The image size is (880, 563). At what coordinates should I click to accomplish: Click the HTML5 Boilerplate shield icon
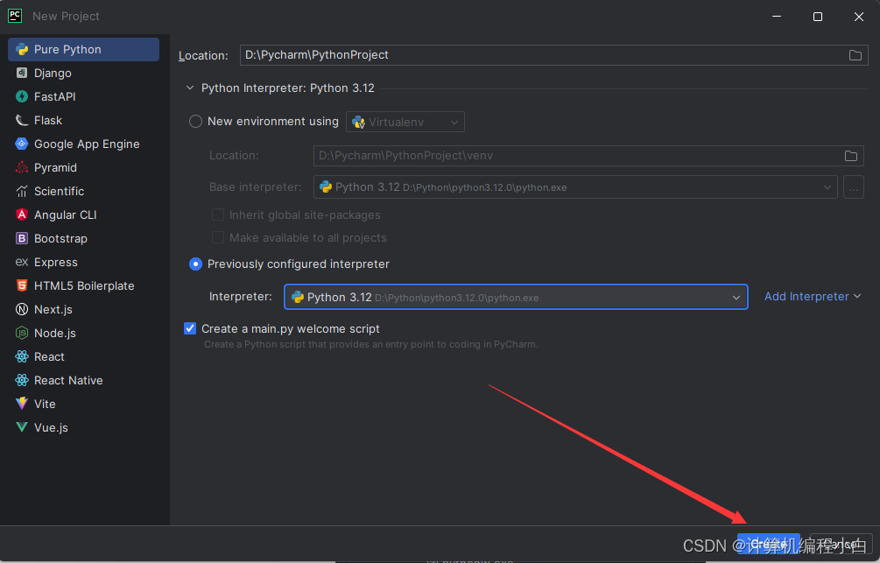22,285
